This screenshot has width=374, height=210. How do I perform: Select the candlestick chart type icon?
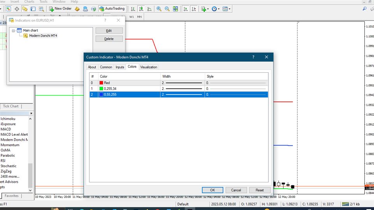coord(141,9)
